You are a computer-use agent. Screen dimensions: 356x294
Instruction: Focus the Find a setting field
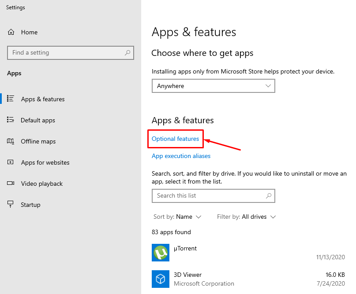point(71,53)
